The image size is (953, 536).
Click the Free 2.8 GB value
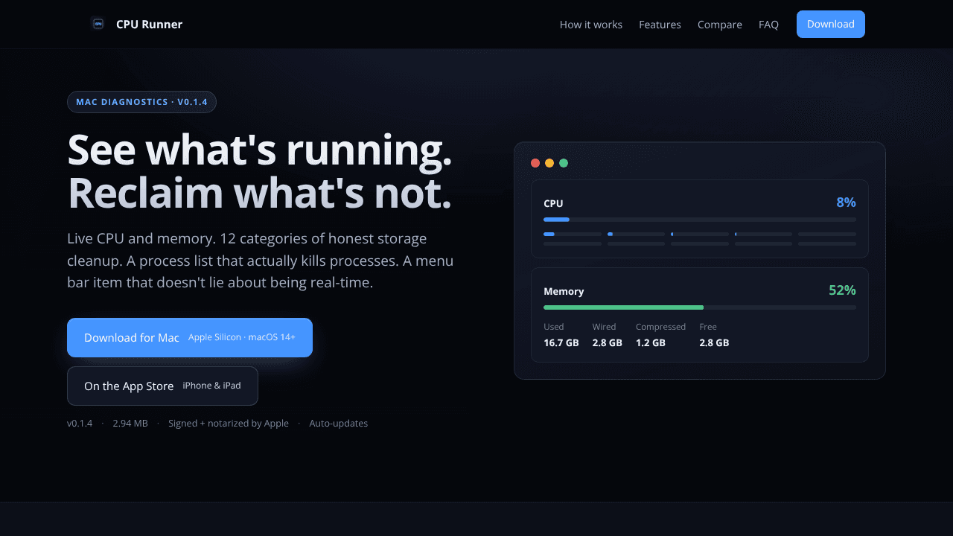[714, 343]
